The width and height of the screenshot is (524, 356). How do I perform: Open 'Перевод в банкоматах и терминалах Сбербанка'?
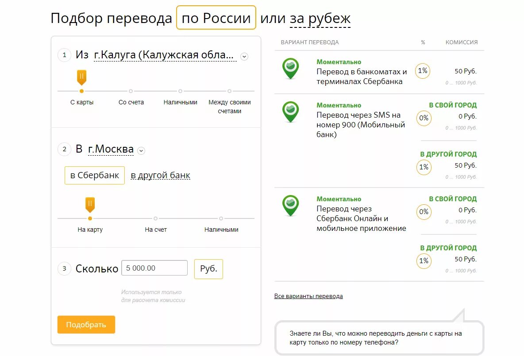[x=362, y=77]
